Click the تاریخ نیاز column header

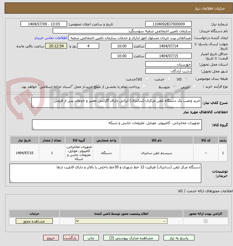(x=25, y=140)
